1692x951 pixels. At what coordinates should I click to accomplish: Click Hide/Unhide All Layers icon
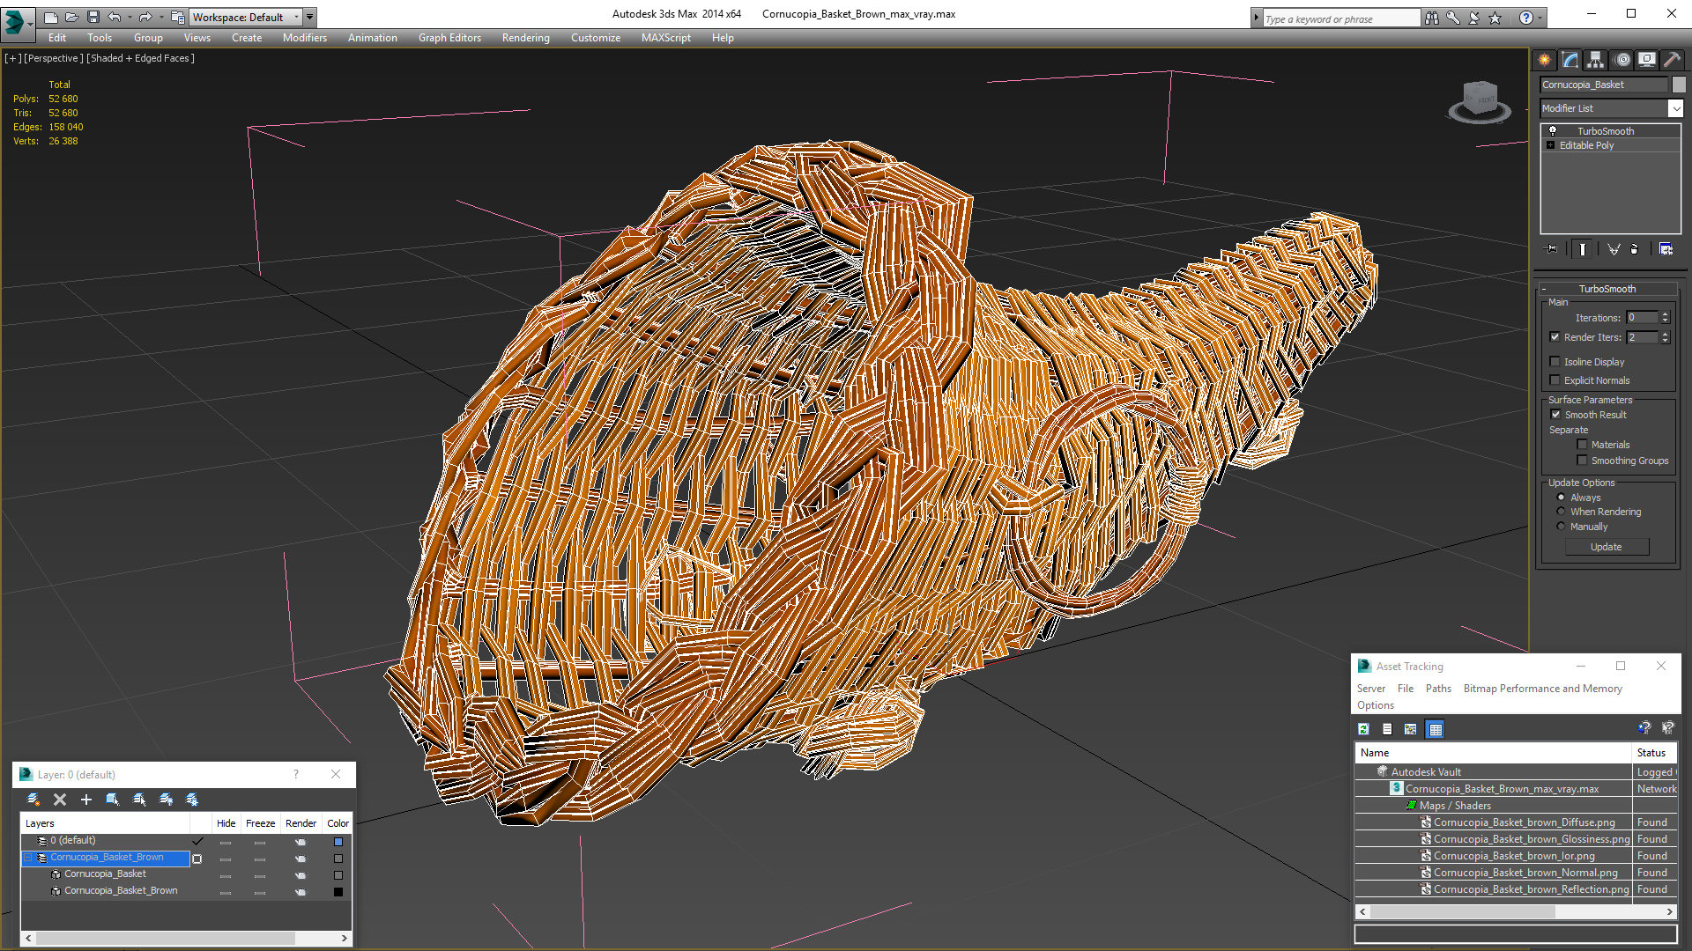tap(166, 800)
